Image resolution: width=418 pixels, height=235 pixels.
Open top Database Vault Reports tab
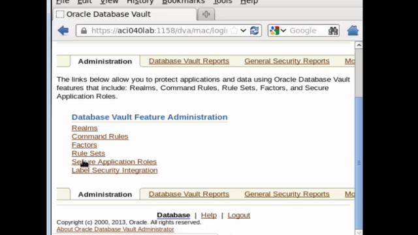tap(189, 61)
